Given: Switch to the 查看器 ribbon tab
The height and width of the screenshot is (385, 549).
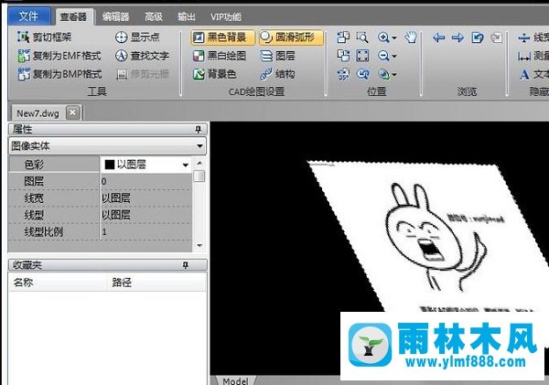Looking at the screenshot, I should [x=73, y=16].
